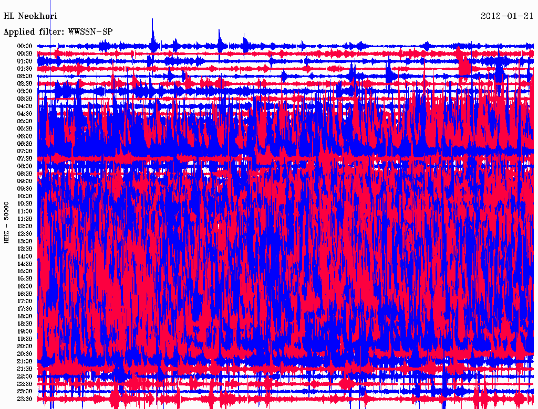Select the 15:30 time label

click(x=25, y=278)
